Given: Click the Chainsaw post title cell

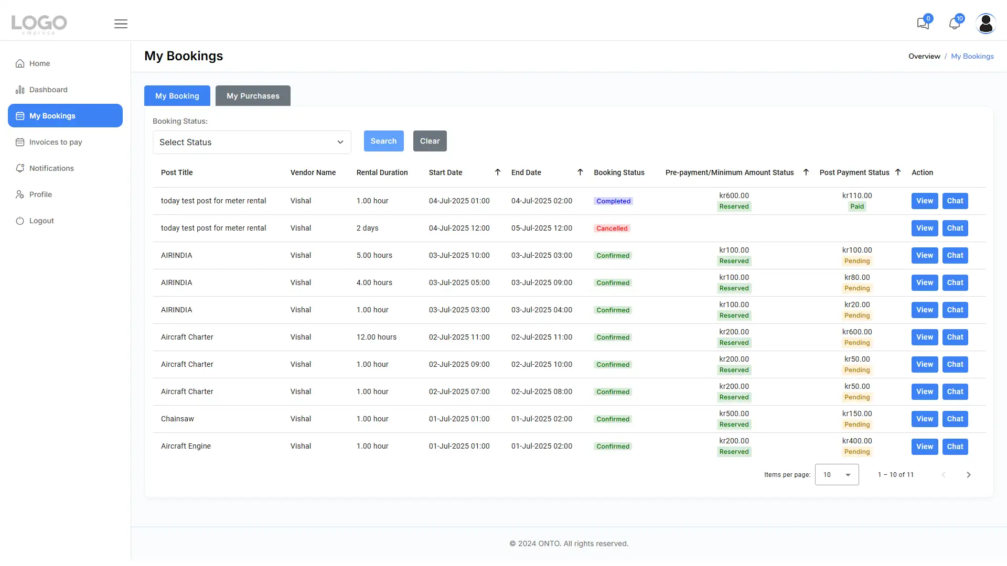Looking at the screenshot, I should (177, 419).
